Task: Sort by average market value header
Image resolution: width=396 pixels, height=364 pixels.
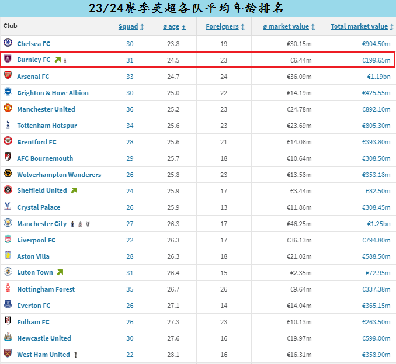Action: pos(289,26)
